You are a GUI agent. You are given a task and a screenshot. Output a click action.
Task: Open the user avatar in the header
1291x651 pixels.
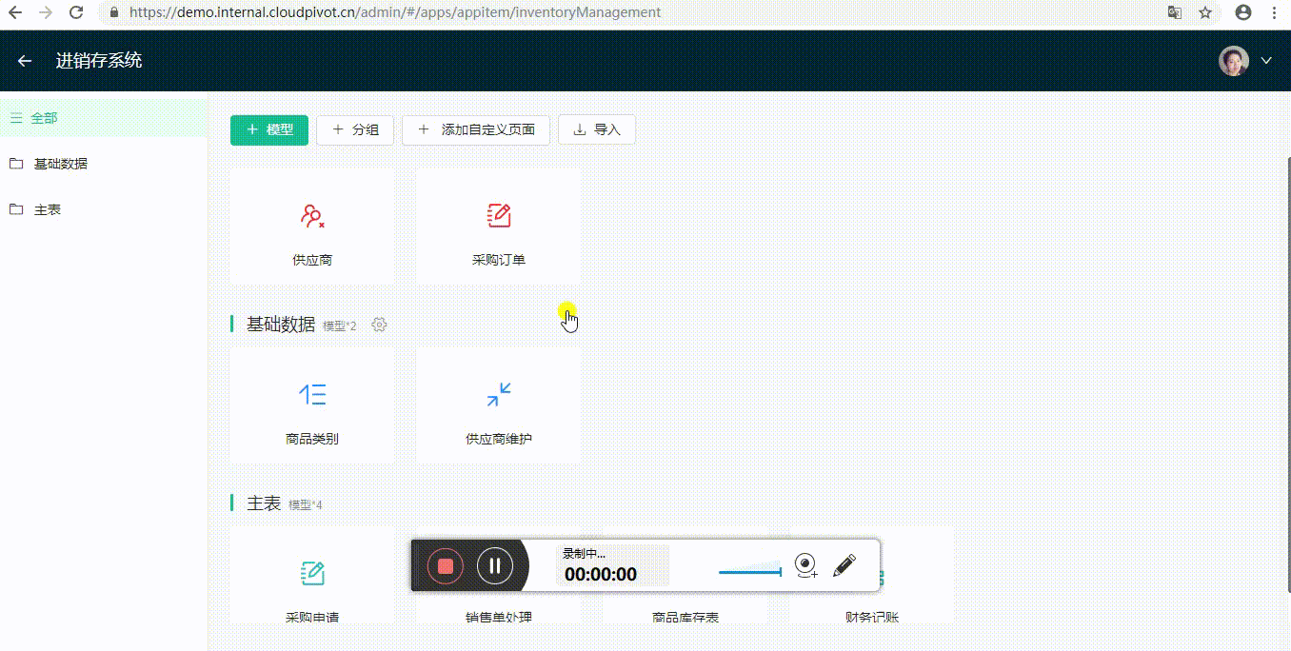(1234, 61)
